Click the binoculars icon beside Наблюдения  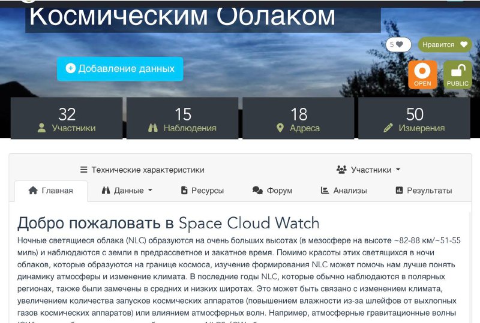pyautogui.click(x=153, y=128)
